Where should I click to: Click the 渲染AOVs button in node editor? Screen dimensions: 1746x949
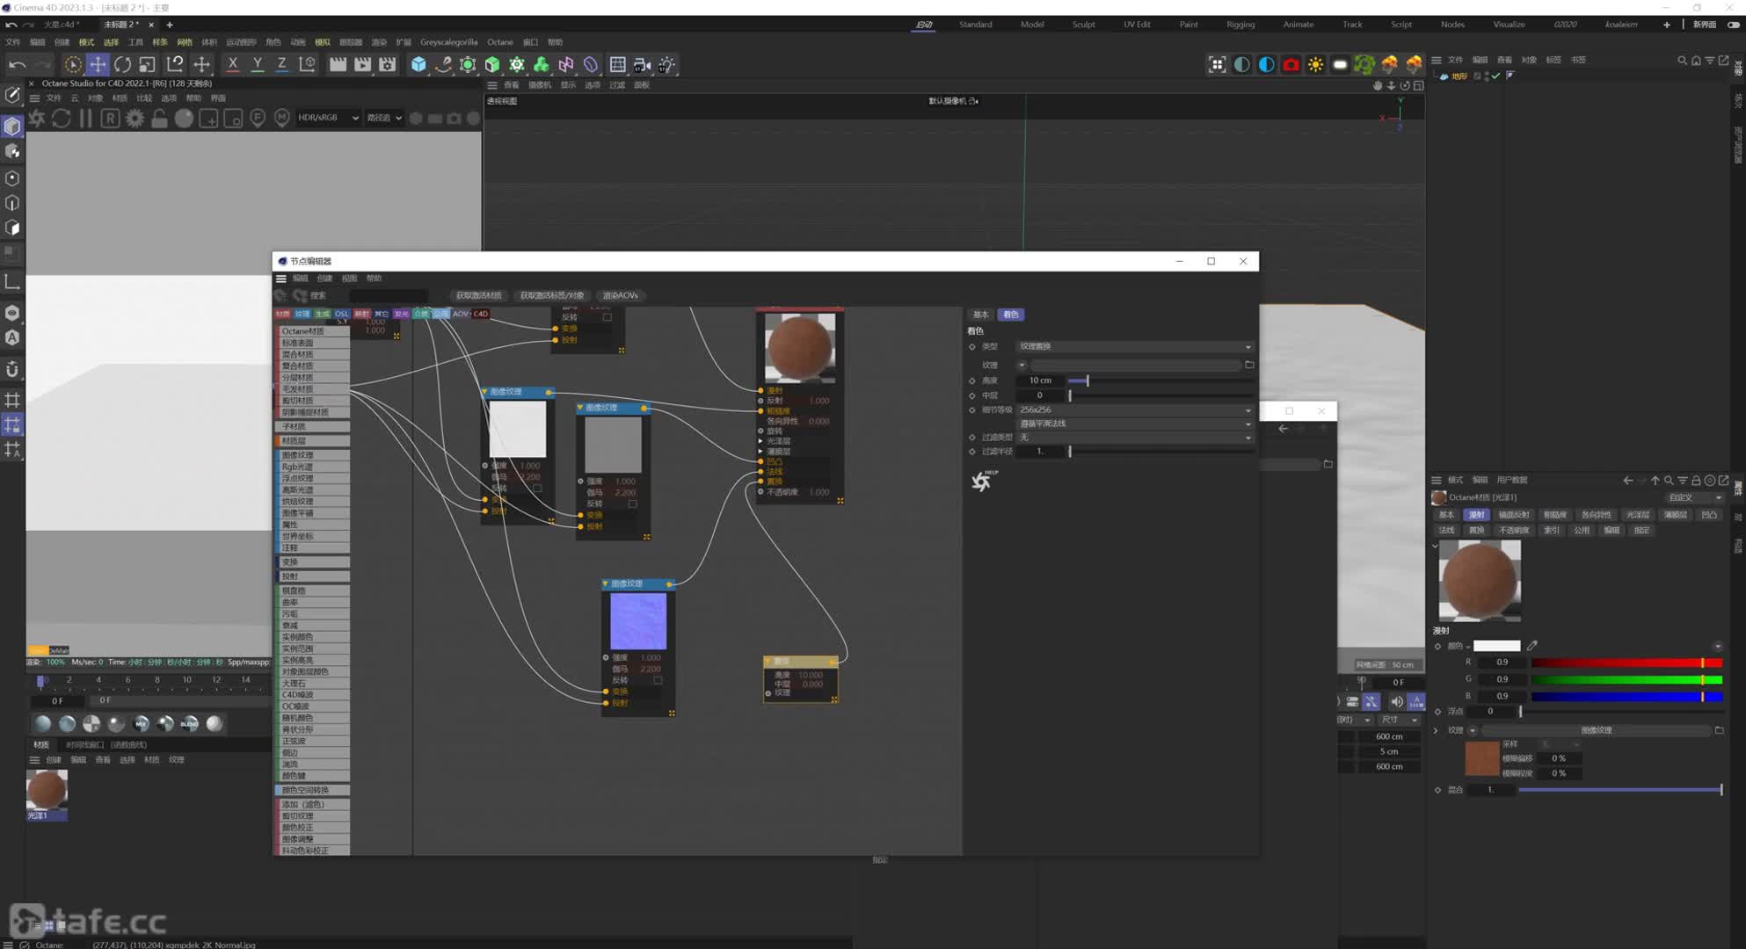point(620,295)
